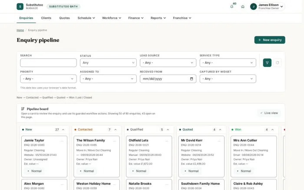Open the notifications bell icon
The width and height of the screenshot is (304, 190).
point(231,7)
